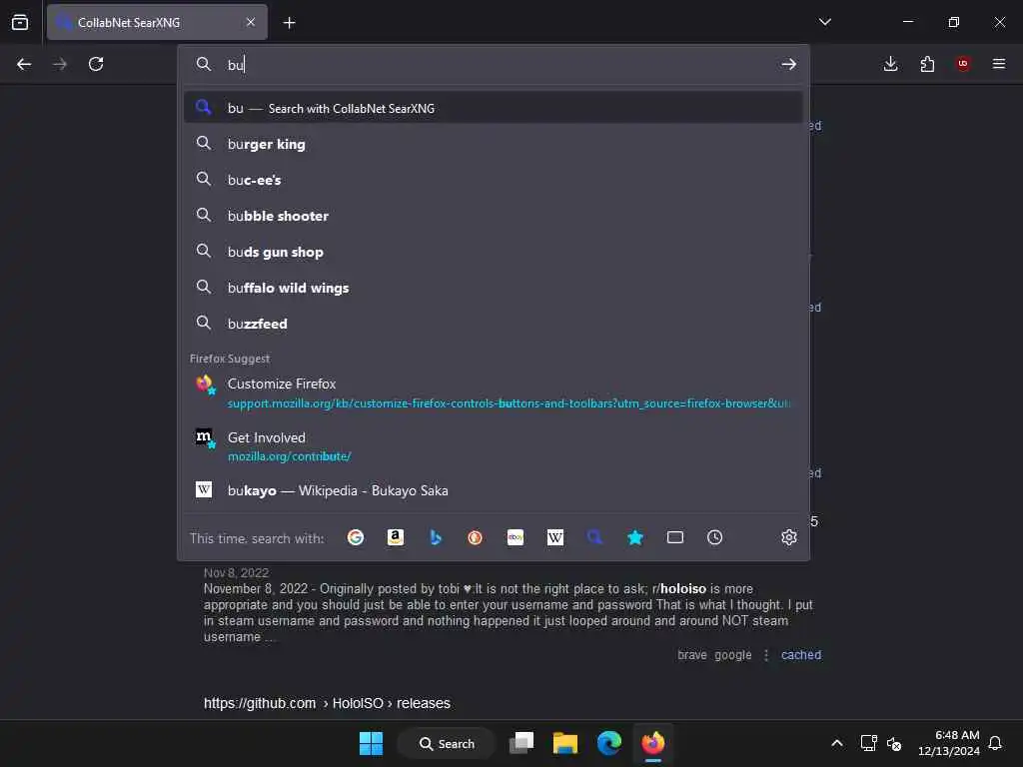Close the CollabNet SearXNG tab
Viewport: 1023px width, 767px height.
(x=251, y=22)
